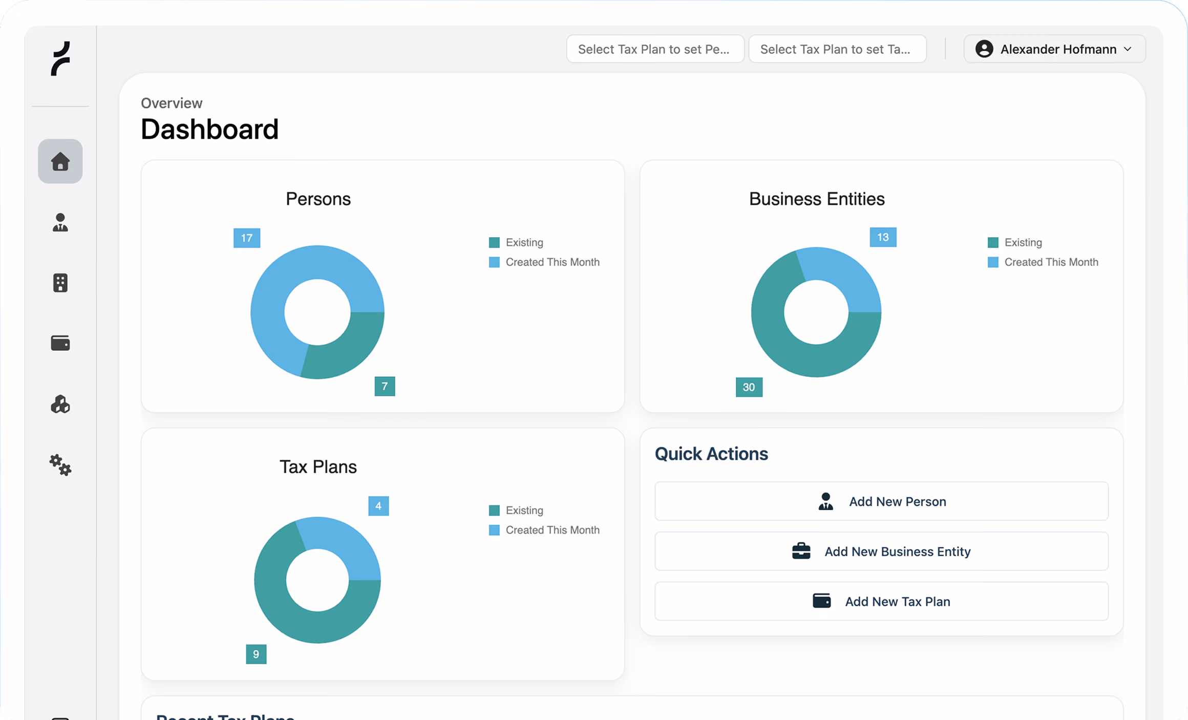Image resolution: width=1188 pixels, height=720 pixels.
Task: Click the app logo in the sidebar
Action: tap(60, 58)
